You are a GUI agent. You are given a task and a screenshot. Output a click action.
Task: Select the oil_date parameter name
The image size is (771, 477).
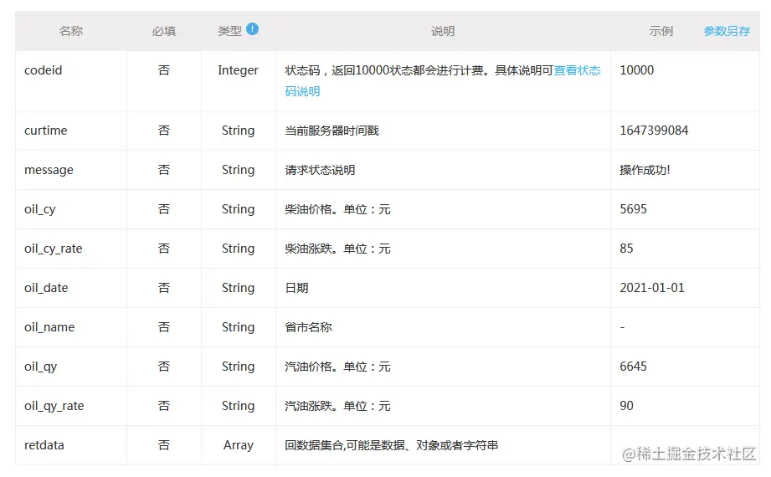coord(46,288)
